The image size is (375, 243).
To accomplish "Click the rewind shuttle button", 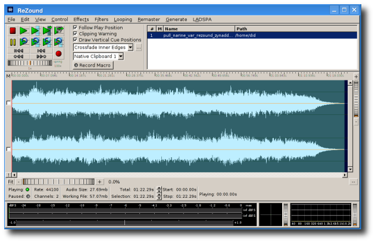I will point(18,57).
